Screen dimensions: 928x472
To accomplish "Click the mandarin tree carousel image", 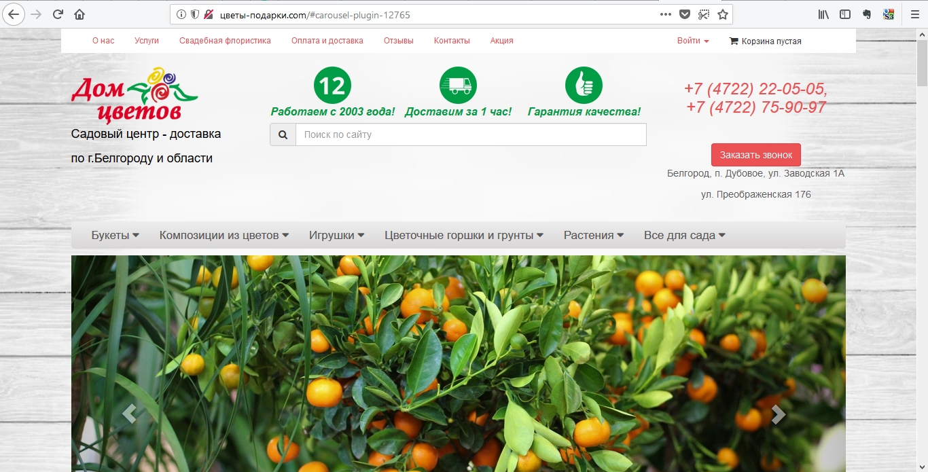I will 459,363.
